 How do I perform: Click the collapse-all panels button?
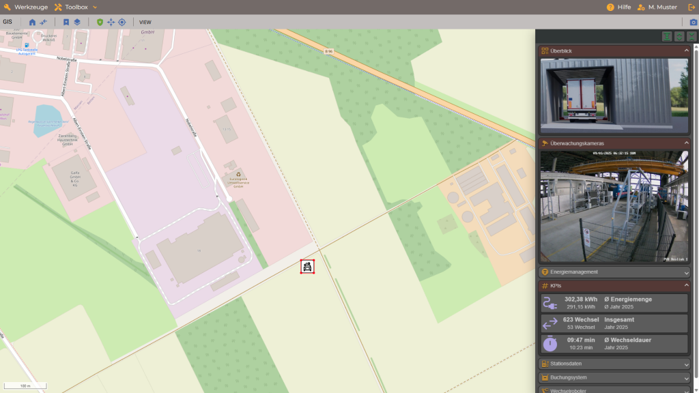click(691, 37)
